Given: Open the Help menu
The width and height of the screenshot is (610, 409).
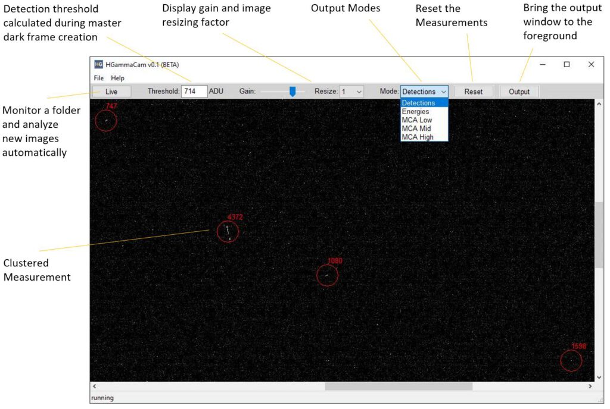Looking at the screenshot, I should tap(117, 78).
